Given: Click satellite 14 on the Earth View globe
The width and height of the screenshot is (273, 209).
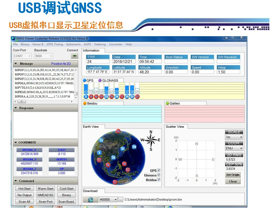Looking at the screenshot, I should [124, 164].
